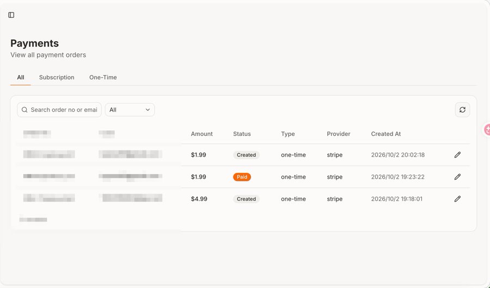Click the Created At column header
Screen dimensions: 490x288
point(386,134)
